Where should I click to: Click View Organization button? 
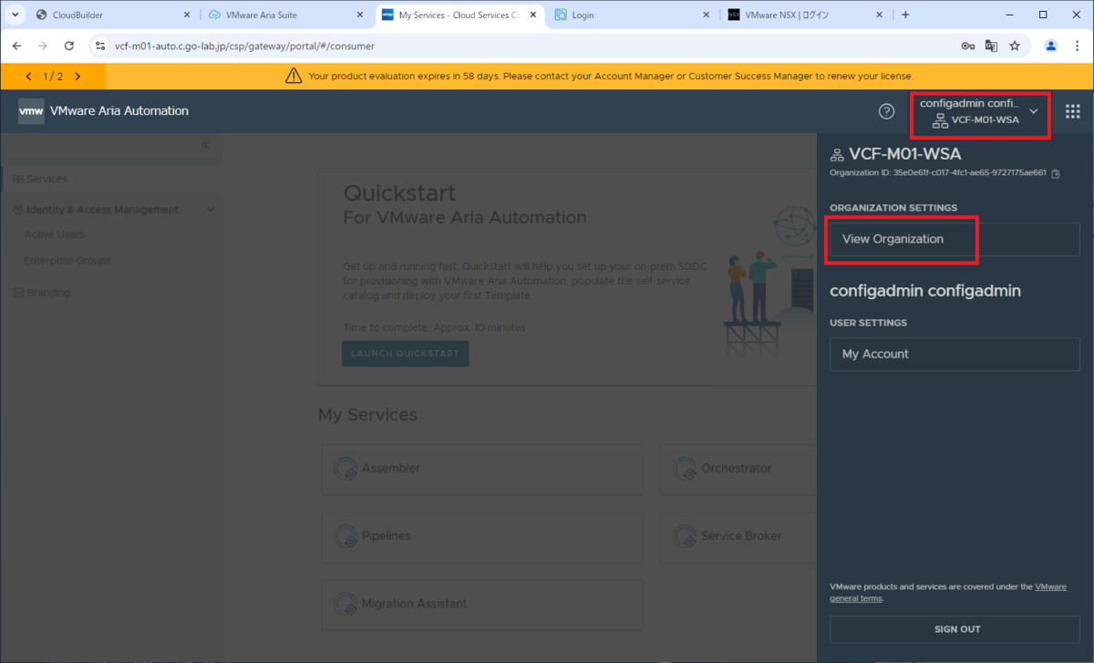point(955,239)
